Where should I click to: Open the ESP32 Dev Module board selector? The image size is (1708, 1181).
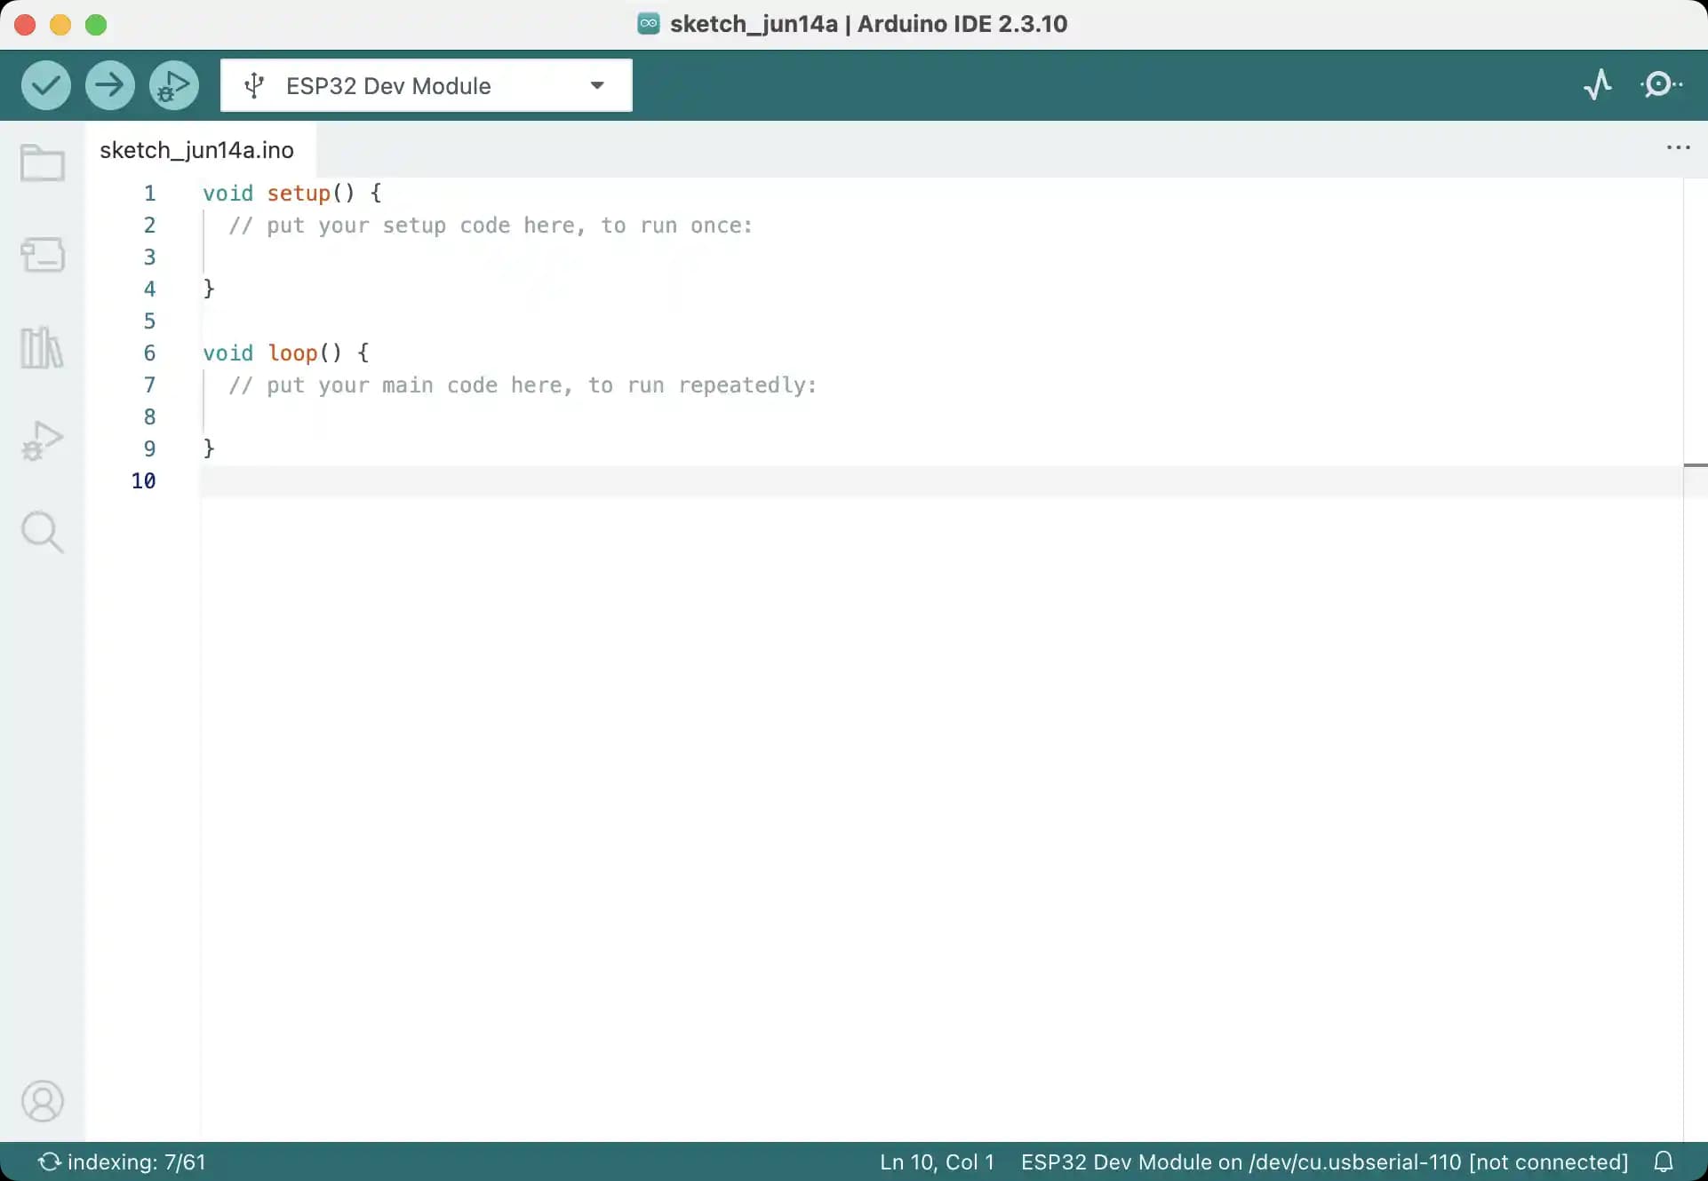click(427, 85)
